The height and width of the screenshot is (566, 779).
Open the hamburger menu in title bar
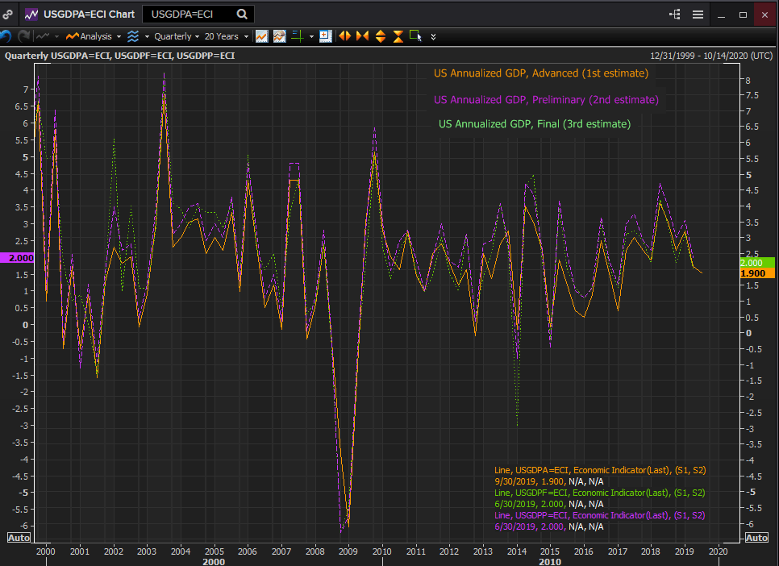(x=698, y=14)
